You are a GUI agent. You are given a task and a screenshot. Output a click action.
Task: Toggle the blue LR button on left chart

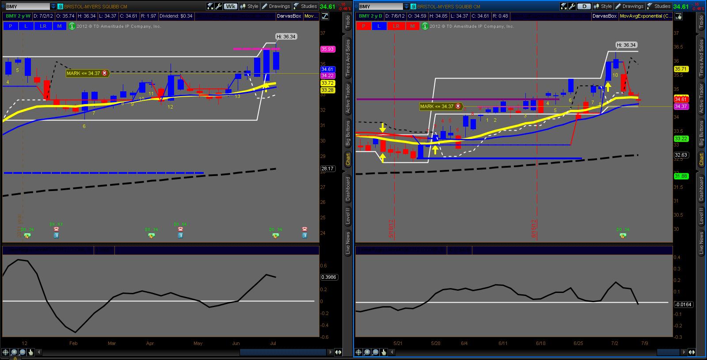tap(43, 26)
